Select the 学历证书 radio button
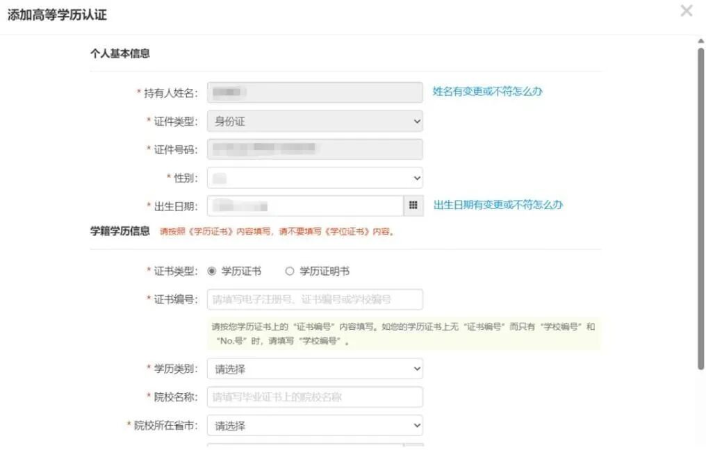The height and width of the screenshot is (450, 706). pyautogui.click(x=212, y=271)
